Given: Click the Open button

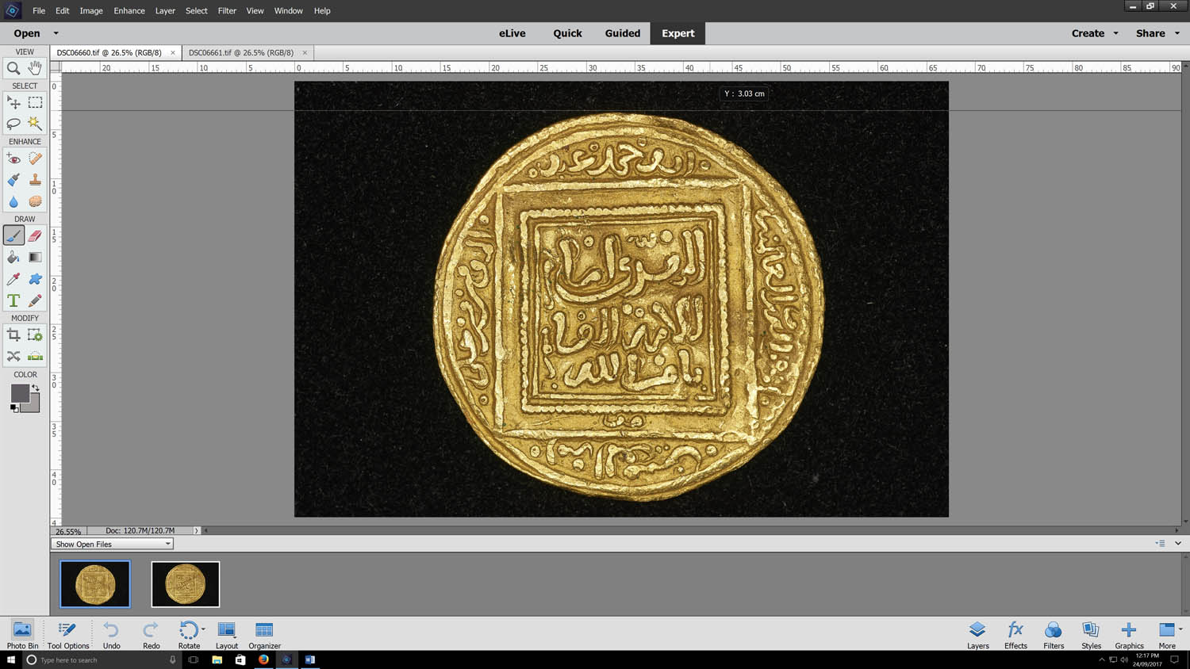Looking at the screenshot, I should coord(26,33).
